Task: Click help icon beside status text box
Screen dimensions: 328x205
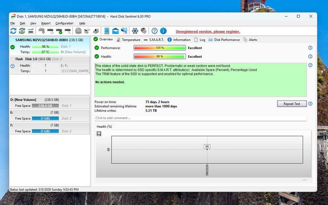Action: tap(310, 65)
